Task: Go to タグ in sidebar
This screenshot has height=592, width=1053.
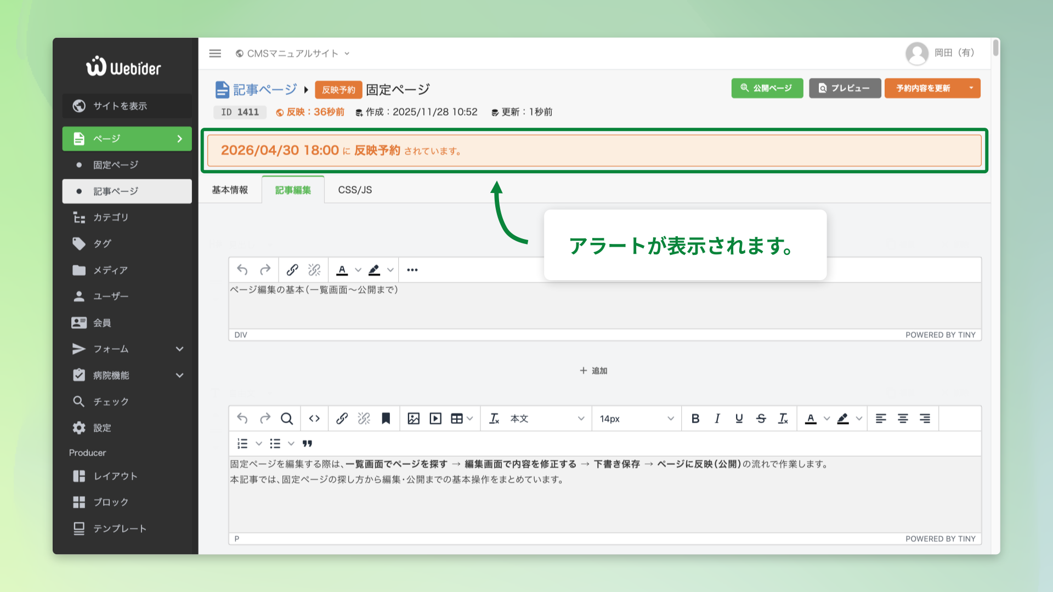Action: pos(127,243)
